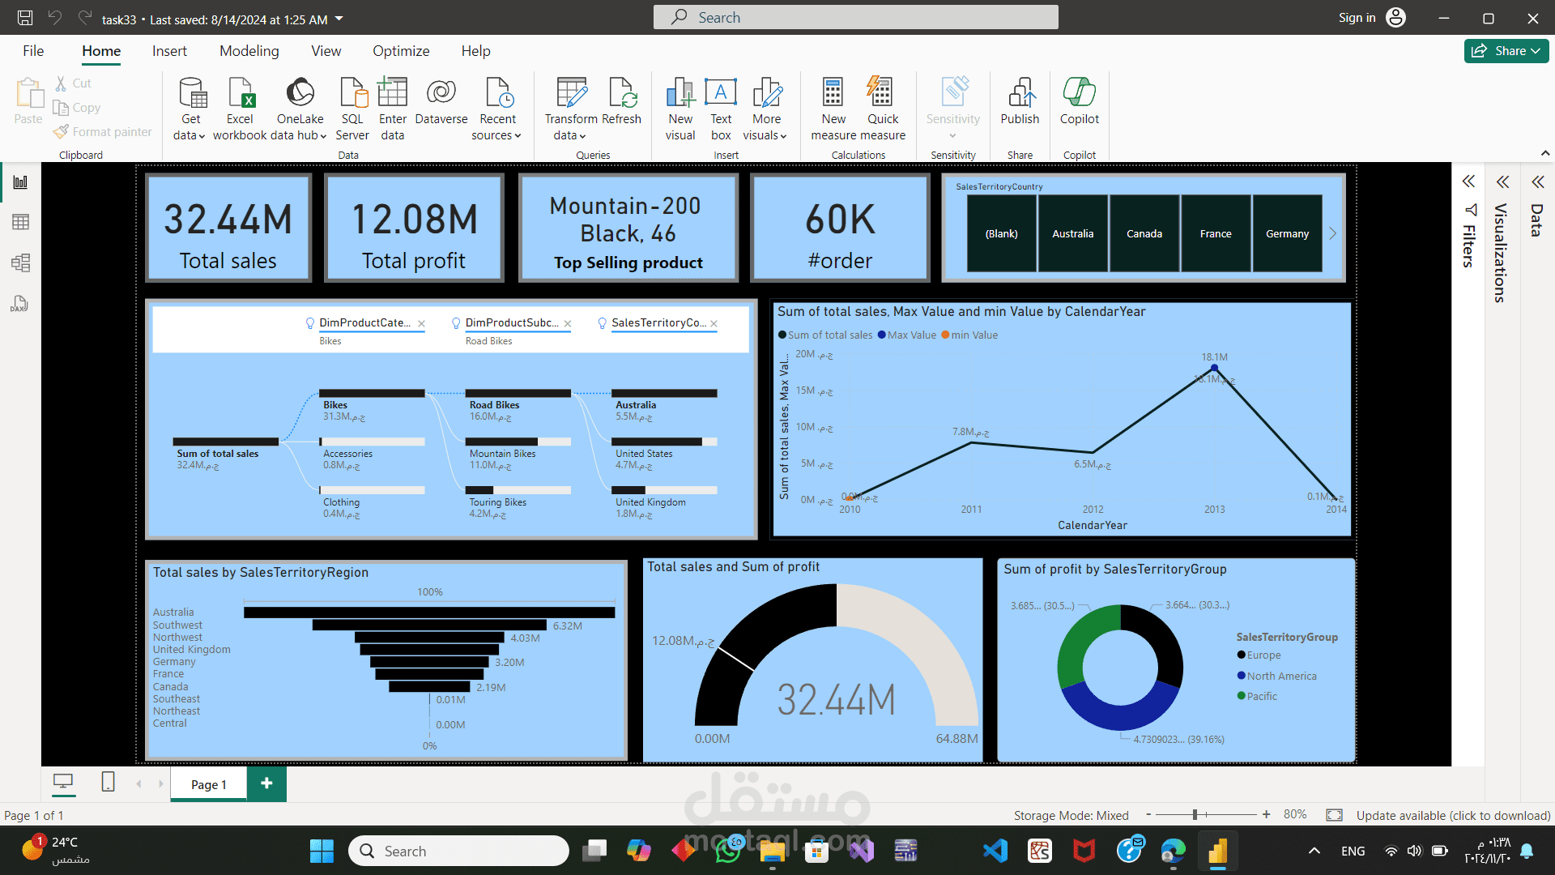The width and height of the screenshot is (1555, 875).
Task: Select the DAX query view icon
Action: (18, 304)
